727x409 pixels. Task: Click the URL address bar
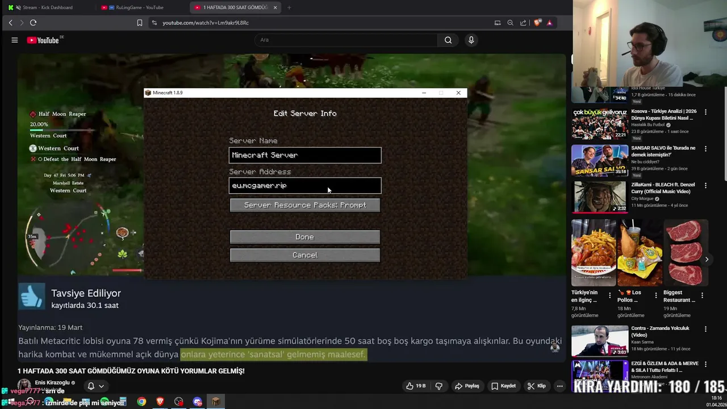click(x=318, y=23)
